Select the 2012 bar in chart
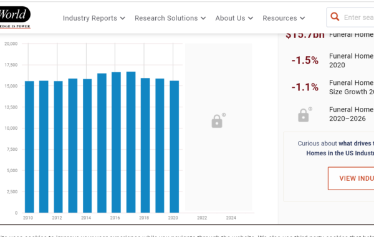Screen dimensions: 374x237 pos(58,147)
